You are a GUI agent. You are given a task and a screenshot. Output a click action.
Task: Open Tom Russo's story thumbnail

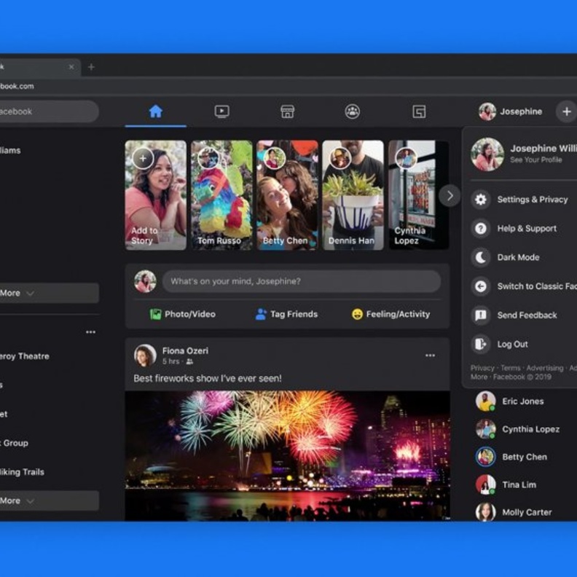tap(221, 195)
